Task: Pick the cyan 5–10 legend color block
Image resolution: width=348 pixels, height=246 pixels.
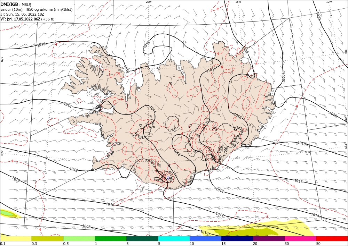Action: pos(174,238)
